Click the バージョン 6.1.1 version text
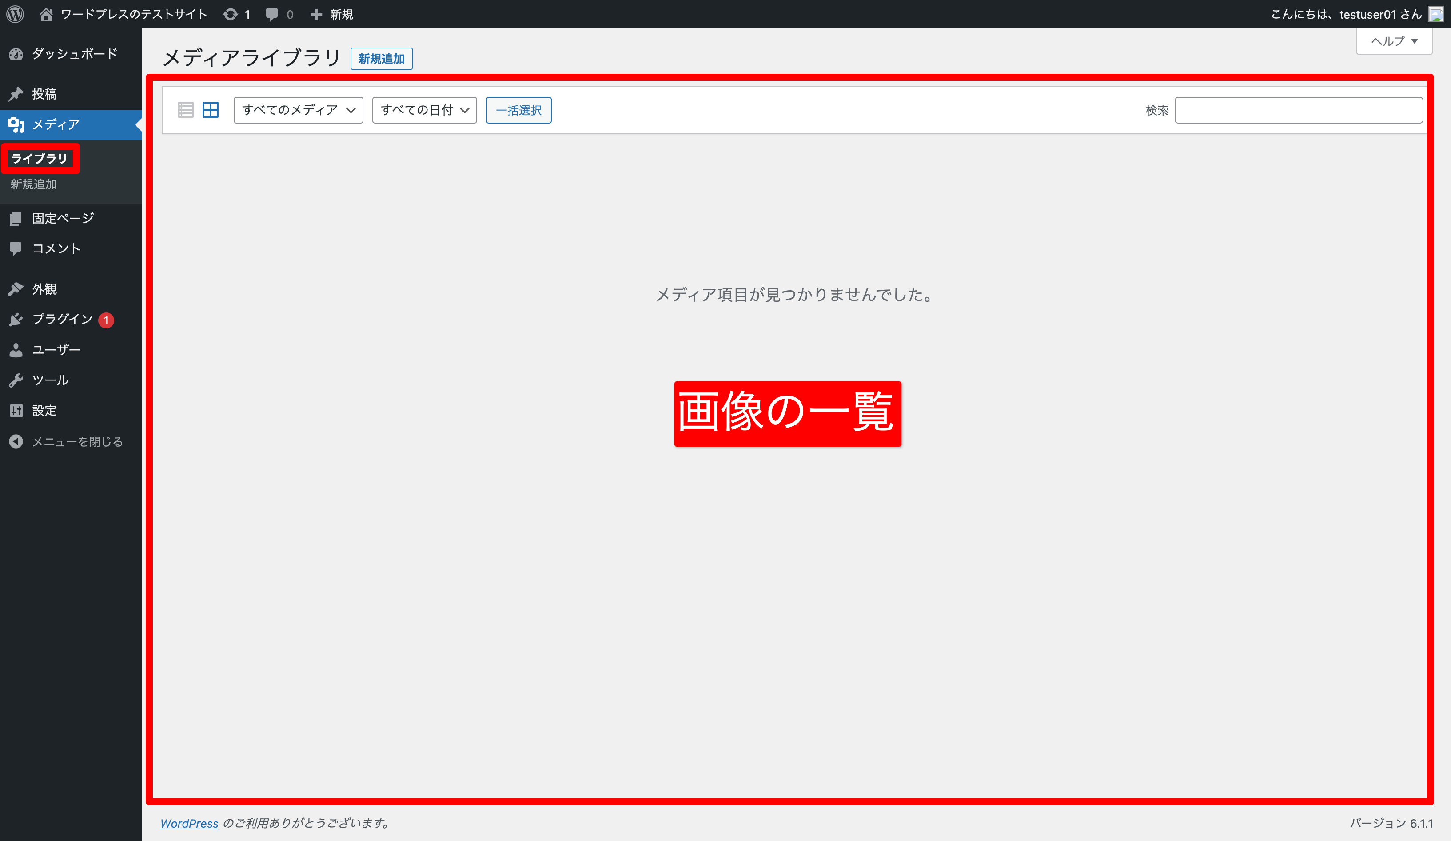Screen dimensions: 1451x841 click(x=1391, y=824)
